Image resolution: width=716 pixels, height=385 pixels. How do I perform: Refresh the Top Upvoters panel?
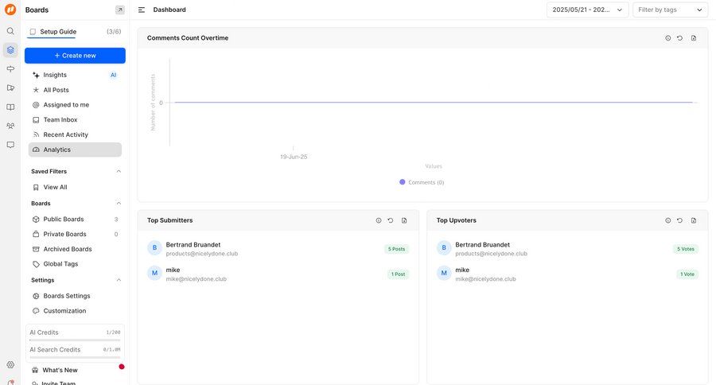coord(680,220)
